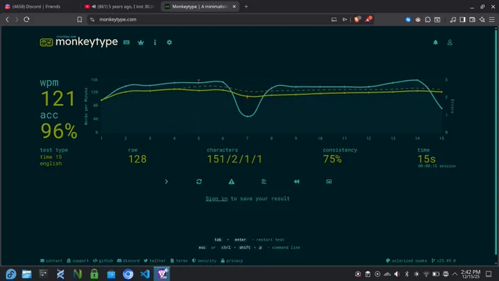Go to next test arrow
Image resolution: width=499 pixels, height=281 pixels.
[x=167, y=181]
